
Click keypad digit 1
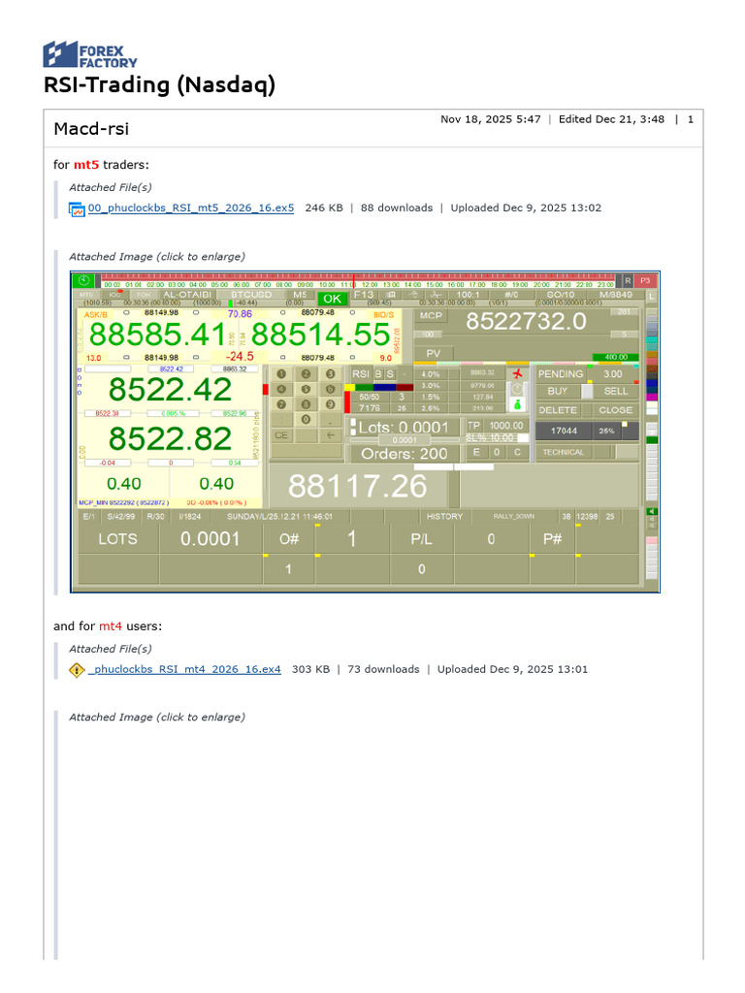click(281, 373)
